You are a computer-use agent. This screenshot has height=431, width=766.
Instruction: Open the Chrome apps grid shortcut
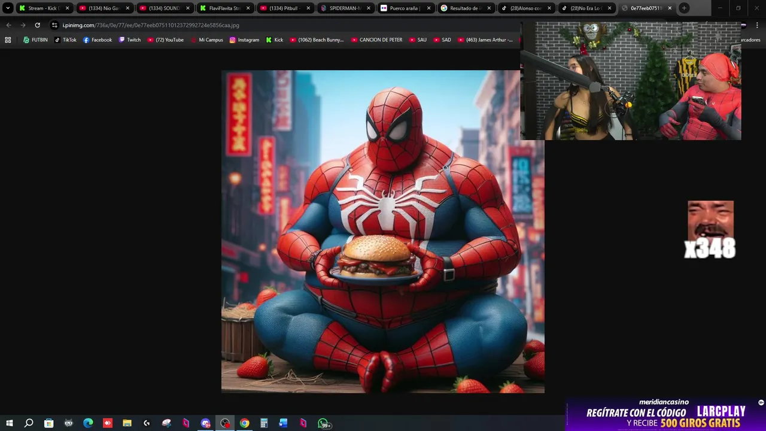point(8,40)
